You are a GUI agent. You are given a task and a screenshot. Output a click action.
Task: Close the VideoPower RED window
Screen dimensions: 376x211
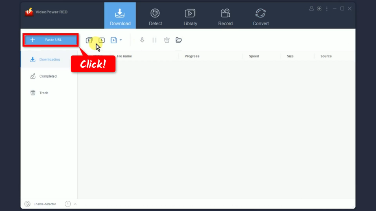(x=350, y=9)
